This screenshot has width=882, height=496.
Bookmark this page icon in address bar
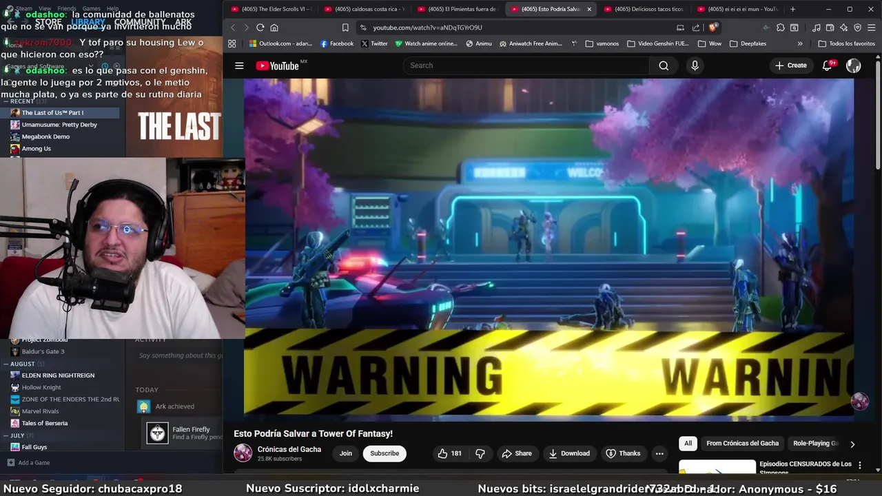pyautogui.click(x=345, y=28)
